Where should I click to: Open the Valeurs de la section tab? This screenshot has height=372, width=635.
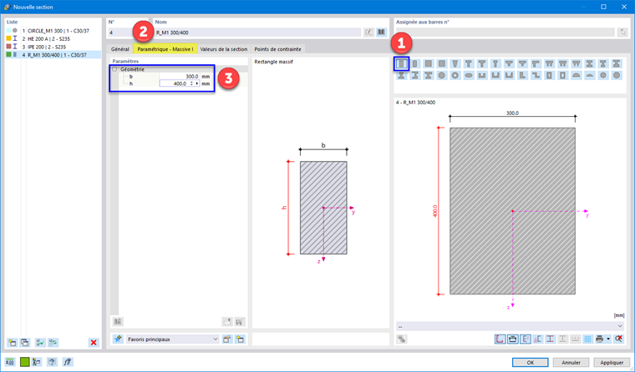coord(224,49)
